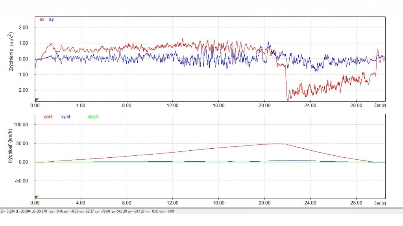Click the 'dis= 0.00' status bar reading
This screenshot has width=403, height=226.
pyautogui.click(x=166, y=211)
